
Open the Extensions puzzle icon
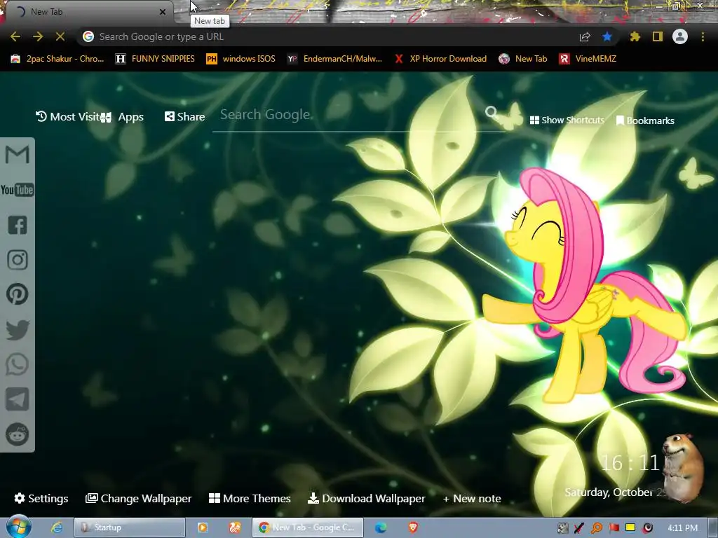tap(635, 36)
